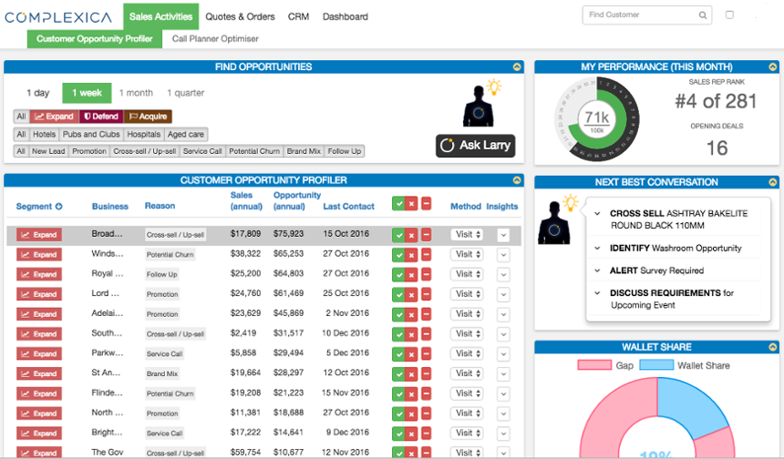
Task: Open the Insights dropdown for Broad... row
Action: coord(503,235)
